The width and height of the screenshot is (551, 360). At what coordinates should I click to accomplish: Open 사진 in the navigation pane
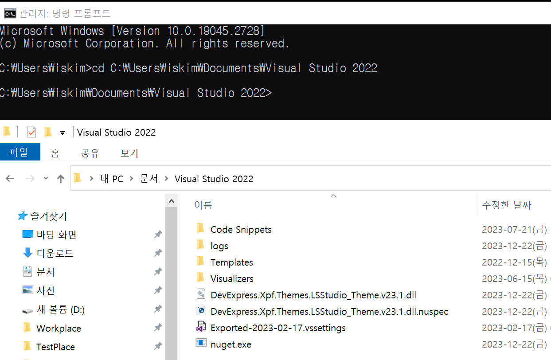click(46, 290)
